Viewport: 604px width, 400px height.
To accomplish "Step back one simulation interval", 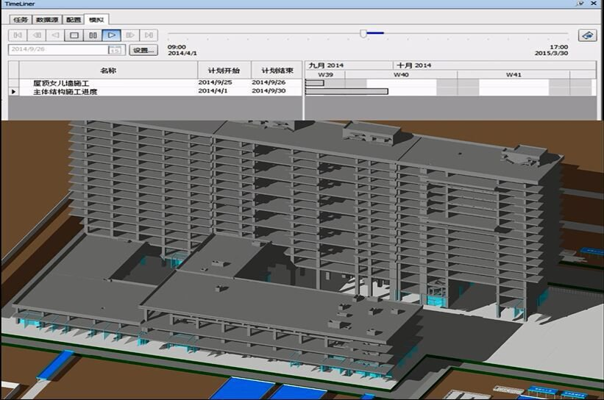I will point(37,35).
